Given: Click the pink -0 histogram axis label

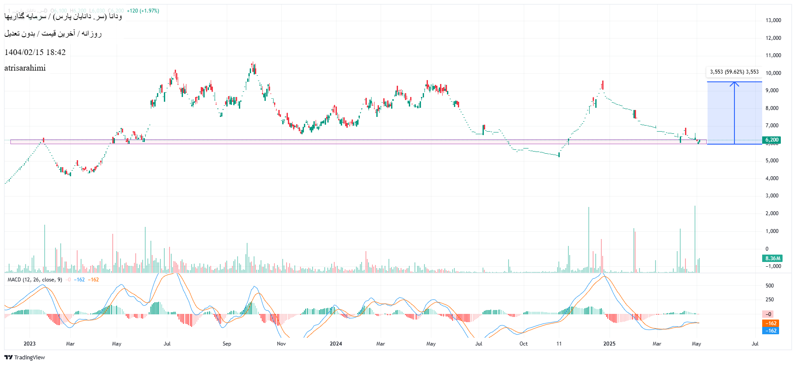Looking at the screenshot, I should pos(768,314).
